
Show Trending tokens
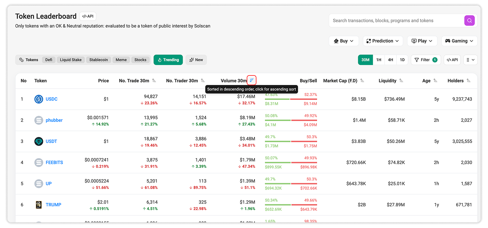(x=168, y=60)
